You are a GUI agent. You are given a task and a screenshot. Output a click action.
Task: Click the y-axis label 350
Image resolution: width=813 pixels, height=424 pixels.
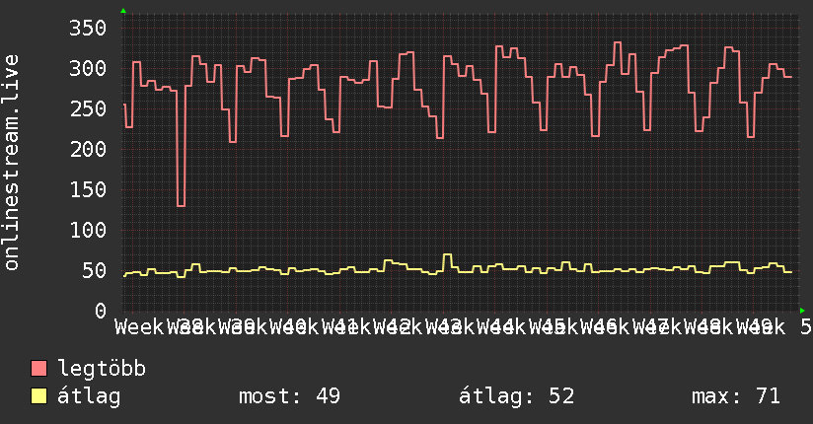tap(88, 28)
